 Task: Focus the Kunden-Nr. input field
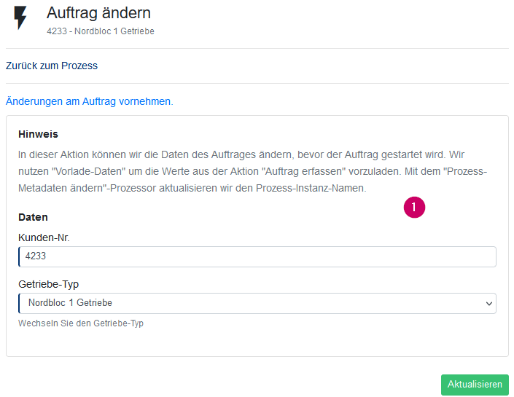(257, 256)
